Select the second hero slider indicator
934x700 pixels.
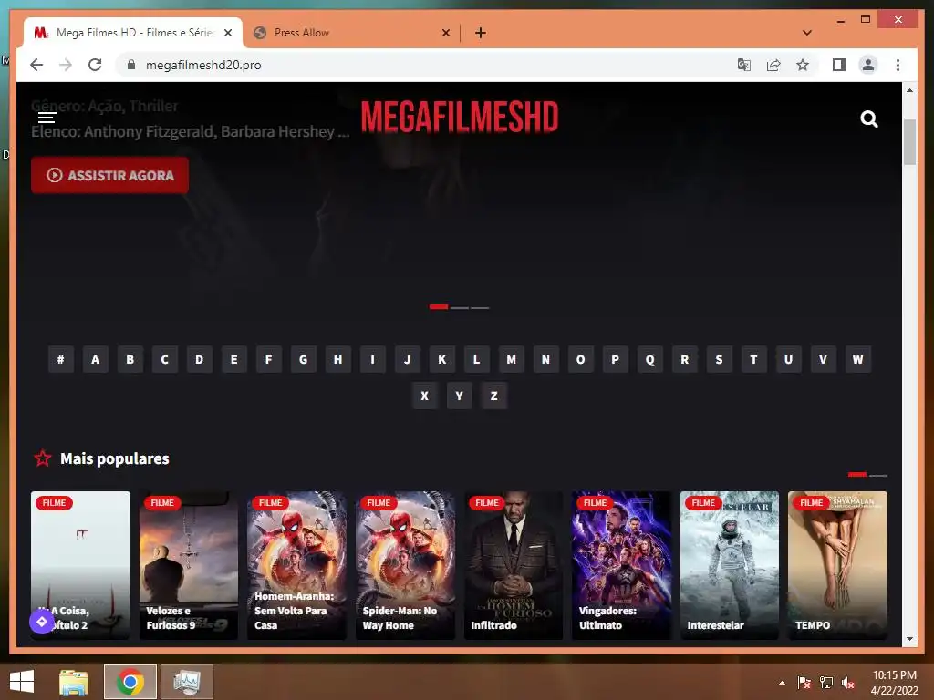click(460, 308)
